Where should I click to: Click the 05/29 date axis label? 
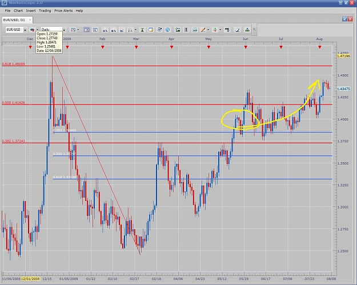pyautogui.click(x=244, y=279)
